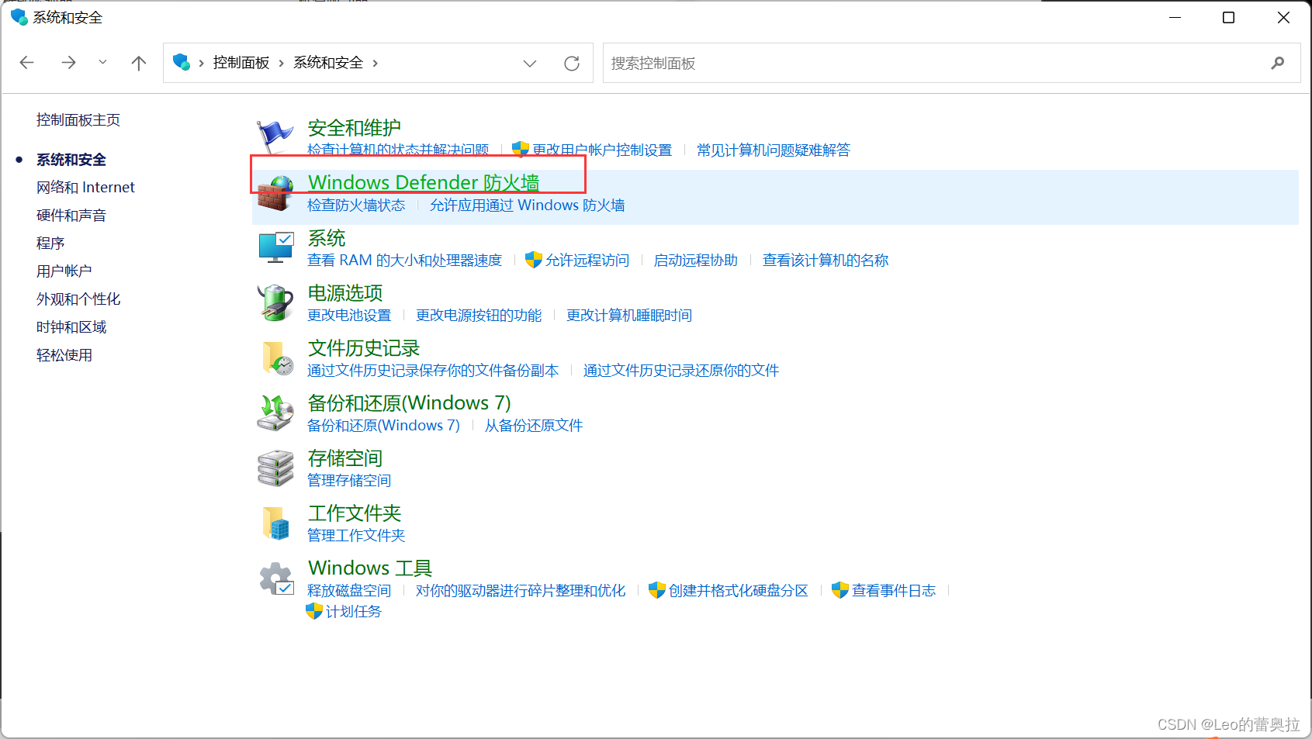Select 程序 in the sidebar
Viewport: 1312px width, 739px height.
[50, 243]
